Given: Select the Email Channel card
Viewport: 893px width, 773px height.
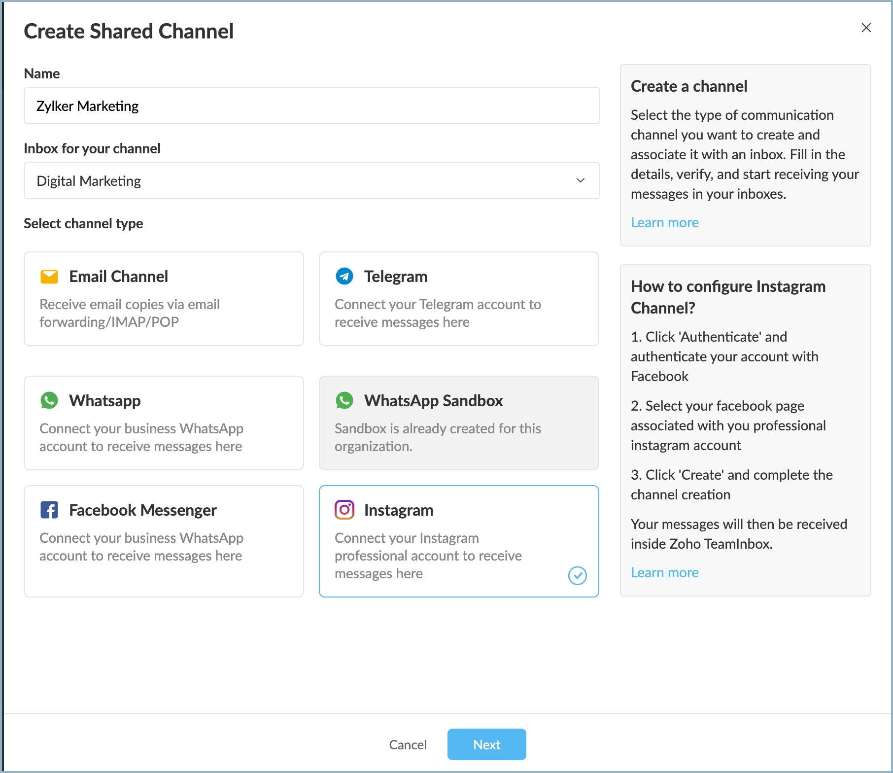Looking at the screenshot, I should [164, 299].
